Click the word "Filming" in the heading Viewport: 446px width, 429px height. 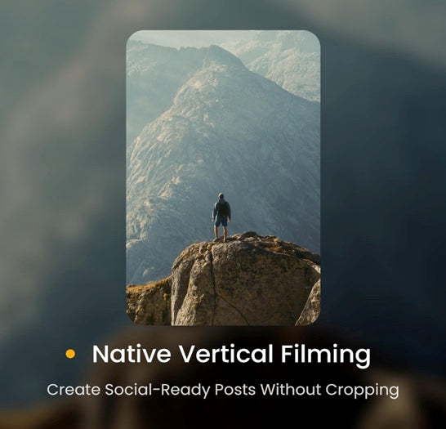coord(326,355)
